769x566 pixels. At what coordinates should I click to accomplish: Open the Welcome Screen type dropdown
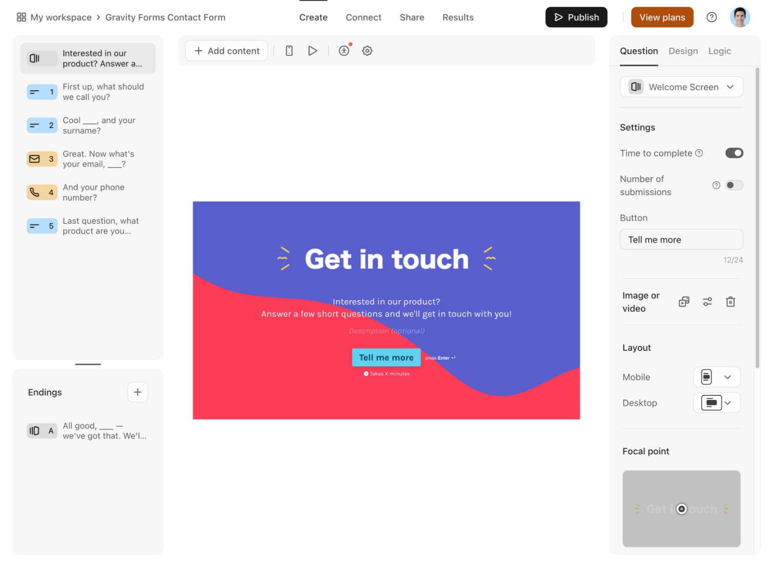tap(681, 87)
